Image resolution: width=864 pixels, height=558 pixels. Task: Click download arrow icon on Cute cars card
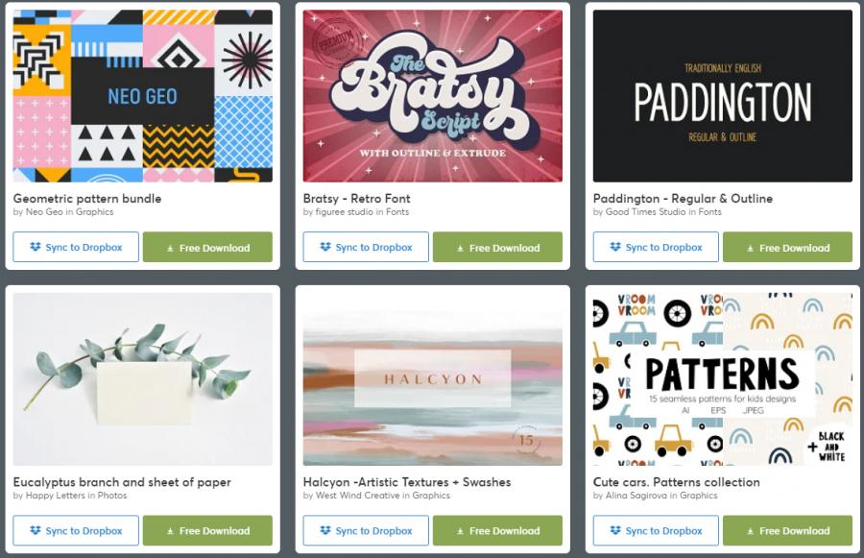(750, 531)
